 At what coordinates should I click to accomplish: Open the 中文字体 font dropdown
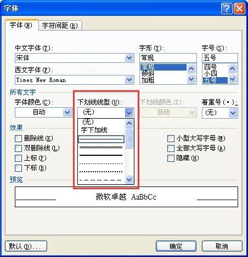tap(129, 58)
